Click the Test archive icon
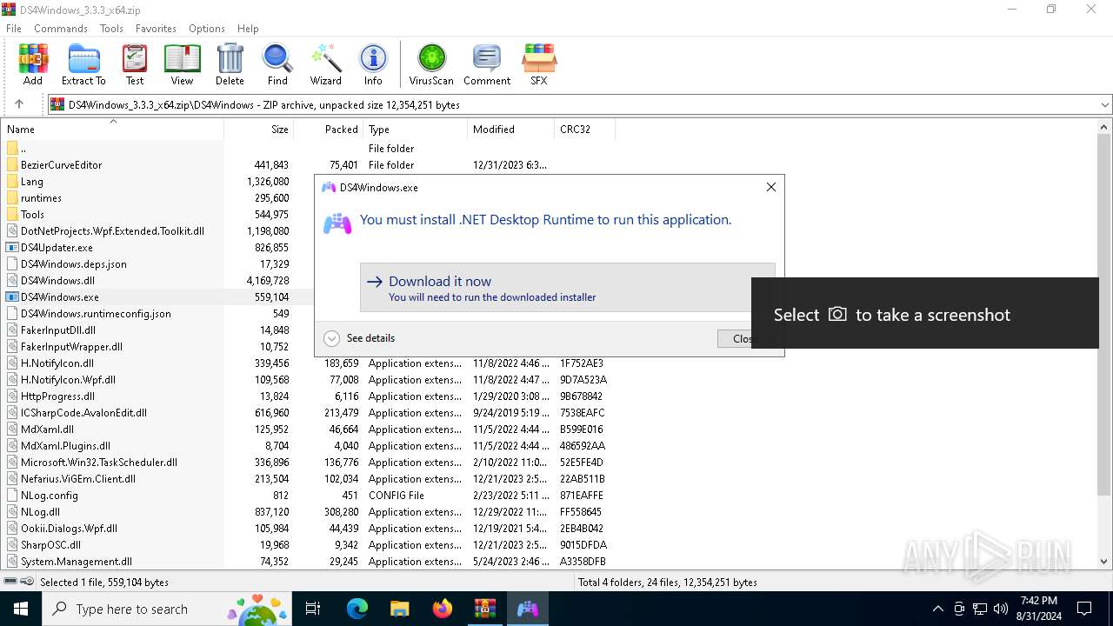The image size is (1113, 626). [135, 65]
